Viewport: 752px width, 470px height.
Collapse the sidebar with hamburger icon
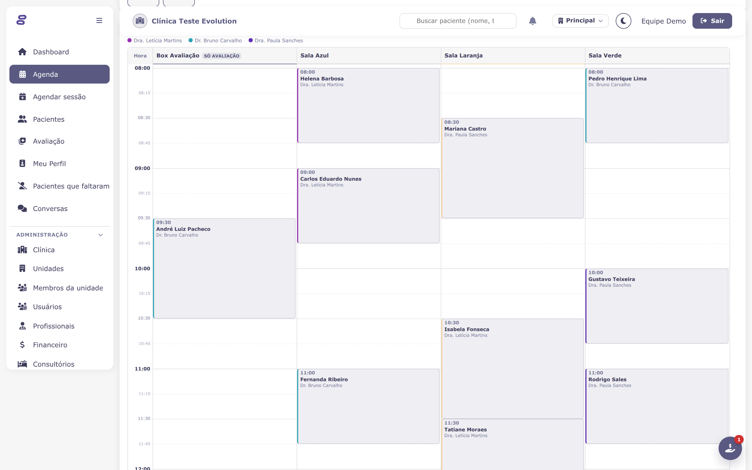click(99, 21)
